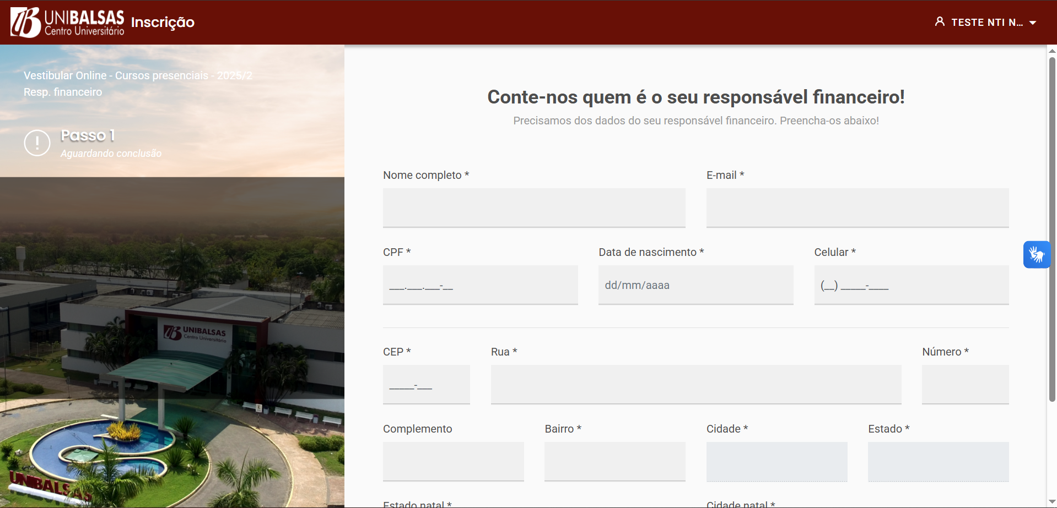Open the Estado dropdown field
Viewport: 1057px width, 508px height.
[938, 461]
